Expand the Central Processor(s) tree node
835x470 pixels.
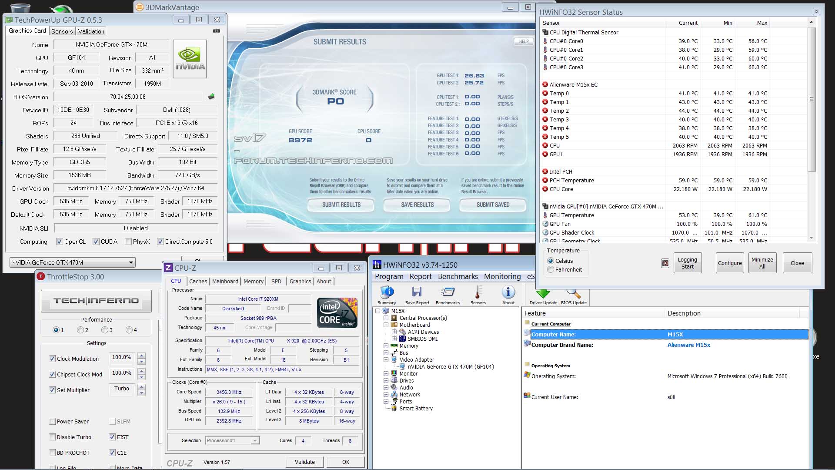tap(386, 318)
